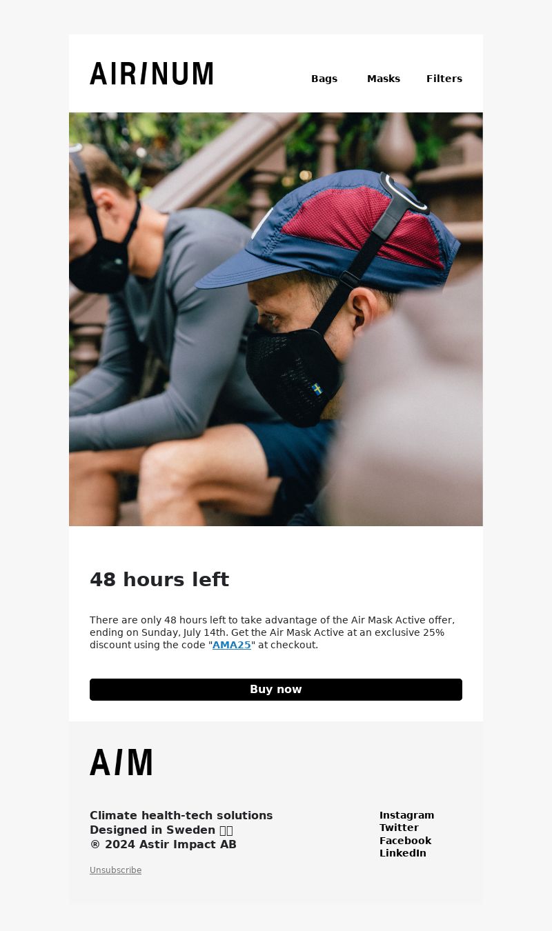
Task: Follow the LinkedIn footer link
Action: (403, 853)
